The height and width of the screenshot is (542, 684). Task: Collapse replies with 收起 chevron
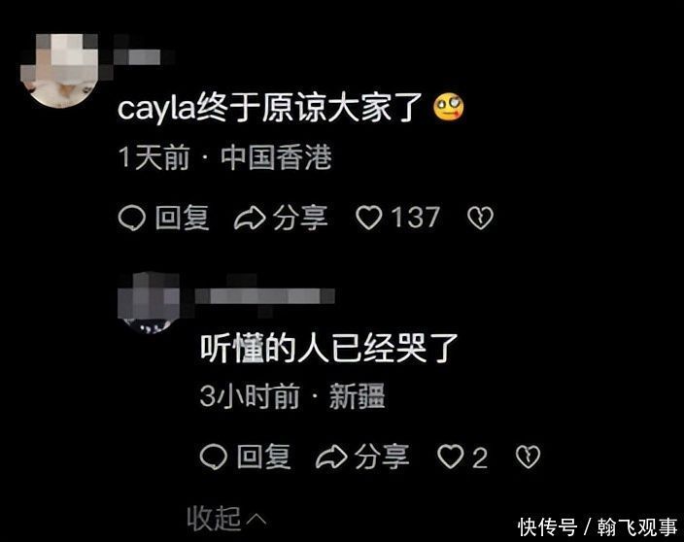(226, 519)
